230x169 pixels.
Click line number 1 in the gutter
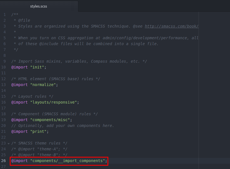(5, 14)
